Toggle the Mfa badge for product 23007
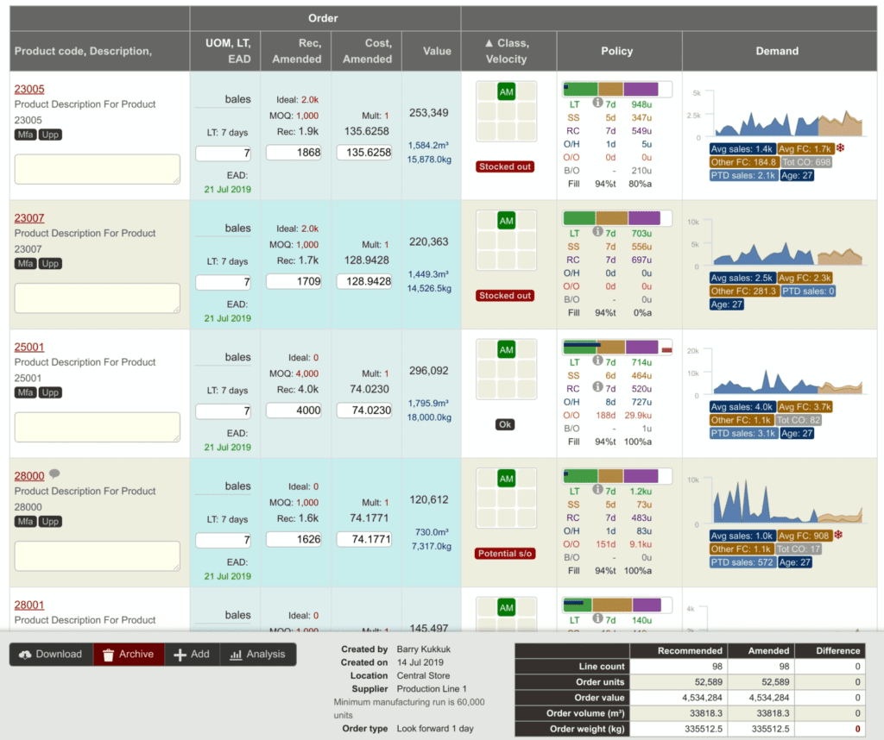This screenshot has width=884, height=740. [26, 263]
